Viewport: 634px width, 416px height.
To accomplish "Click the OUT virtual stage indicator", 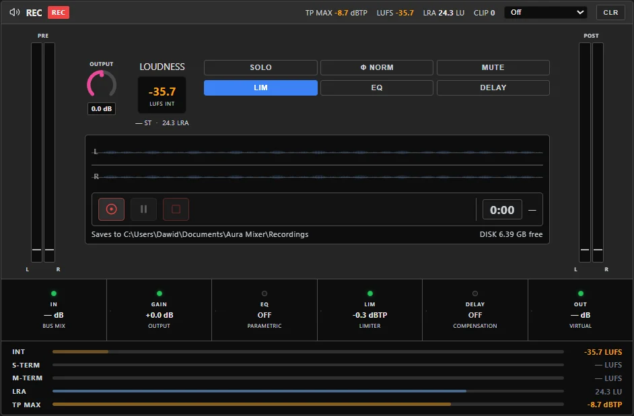I will pyautogui.click(x=580, y=310).
